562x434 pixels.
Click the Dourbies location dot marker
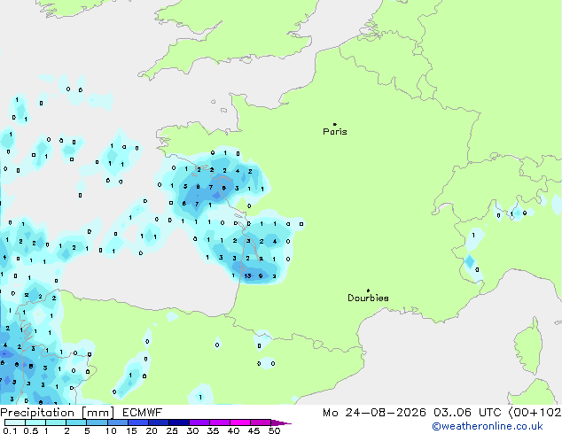368,291
